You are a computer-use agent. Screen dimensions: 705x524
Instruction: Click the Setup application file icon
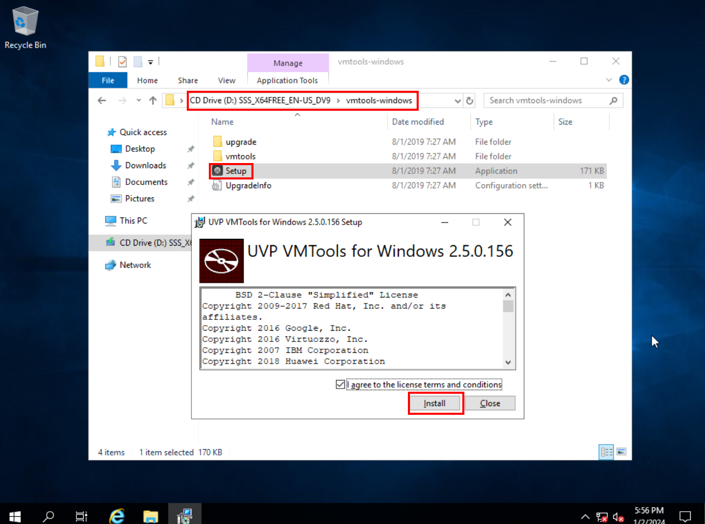tap(218, 171)
